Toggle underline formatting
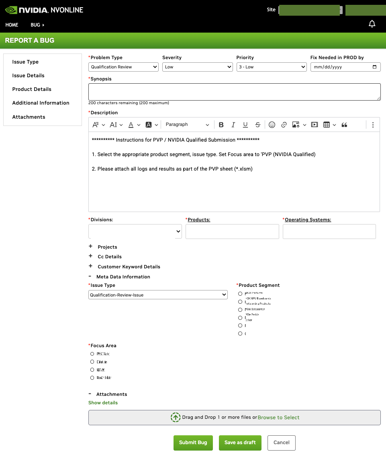386x453 pixels. click(x=245, y=125)
